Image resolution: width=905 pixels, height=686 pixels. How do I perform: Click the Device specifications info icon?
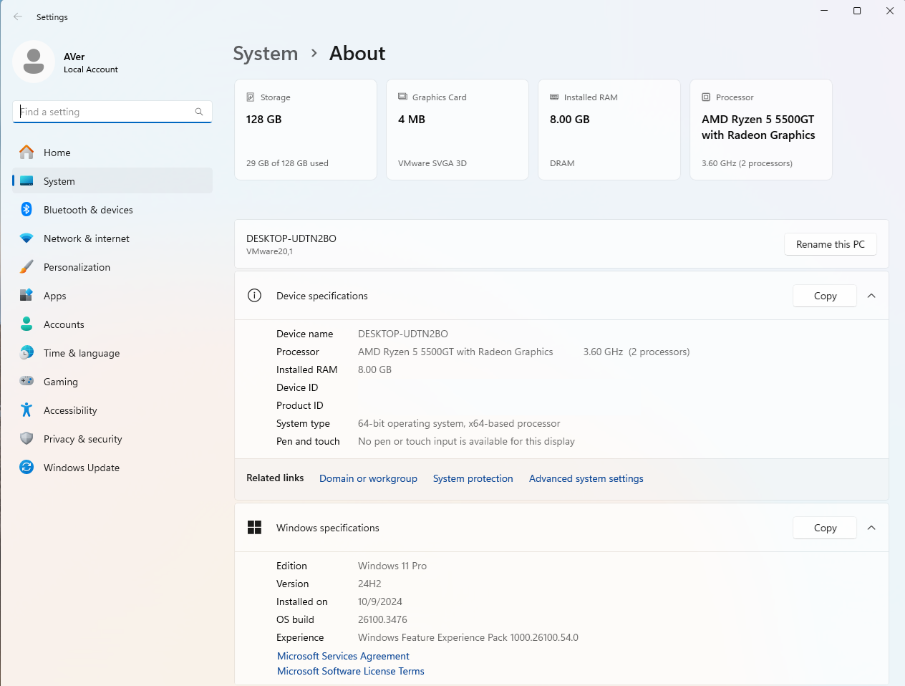(254, 295)
